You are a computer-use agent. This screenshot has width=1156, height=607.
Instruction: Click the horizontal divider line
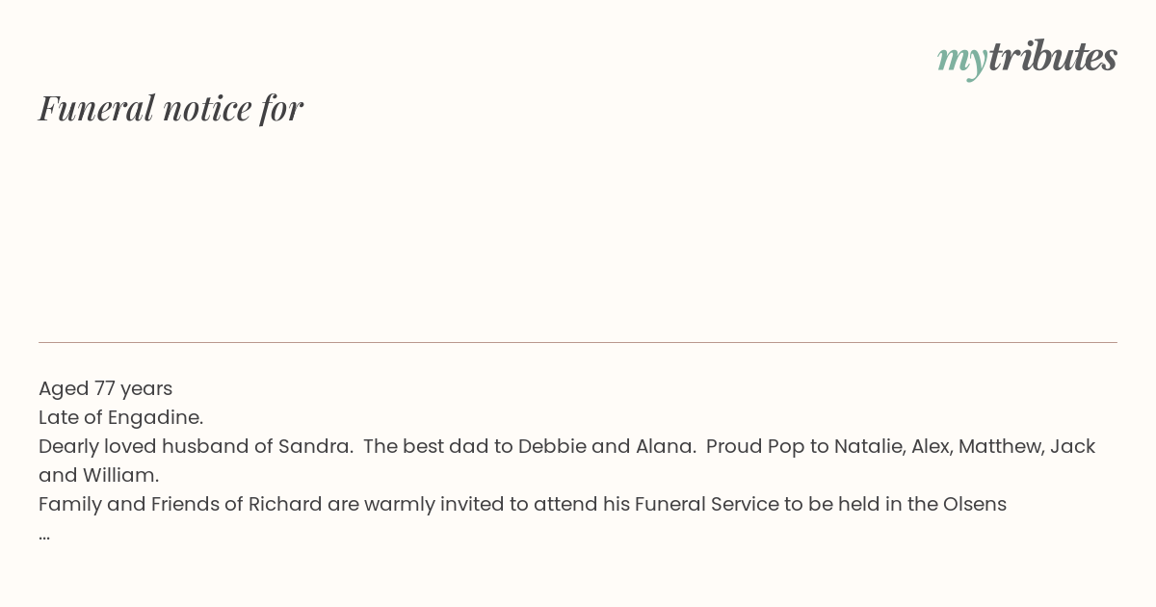[578, 342]
